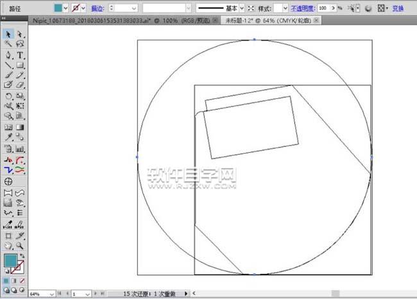Viewport: 417px width, 299px height.
Task: Open the 基本 brush definition dropdown
Action: coord(242,8)
